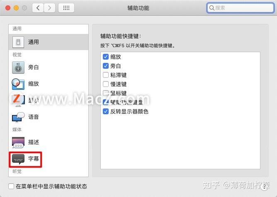Viewport: 277px width, 197px height.
Task: Uncheck the 缩放 shortcut checkbox
Action: click(x=106, y=57)
